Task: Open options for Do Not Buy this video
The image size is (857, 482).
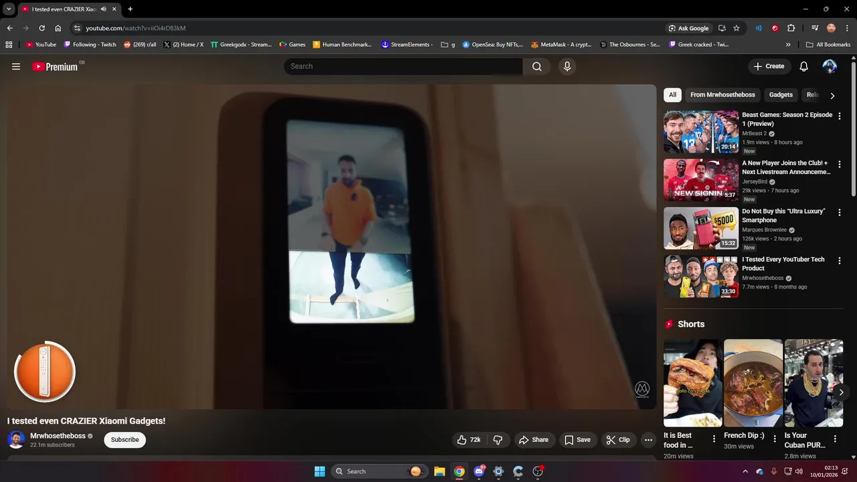Action: point(840,212)
